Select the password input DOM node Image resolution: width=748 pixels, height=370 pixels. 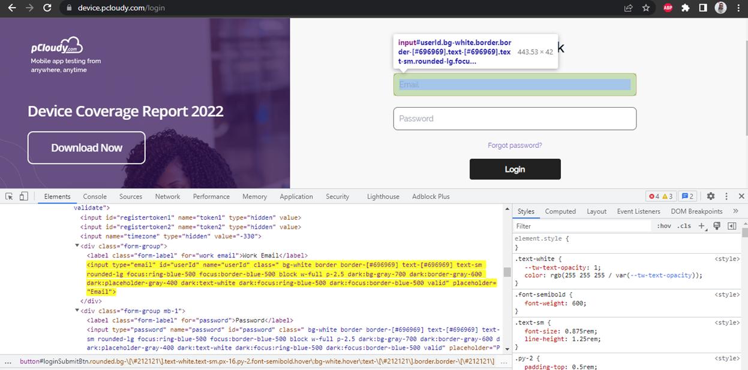tap(294, 339)
